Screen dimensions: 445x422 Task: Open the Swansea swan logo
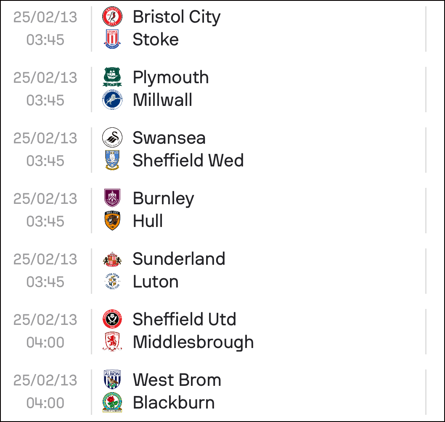tap(112, 137)
